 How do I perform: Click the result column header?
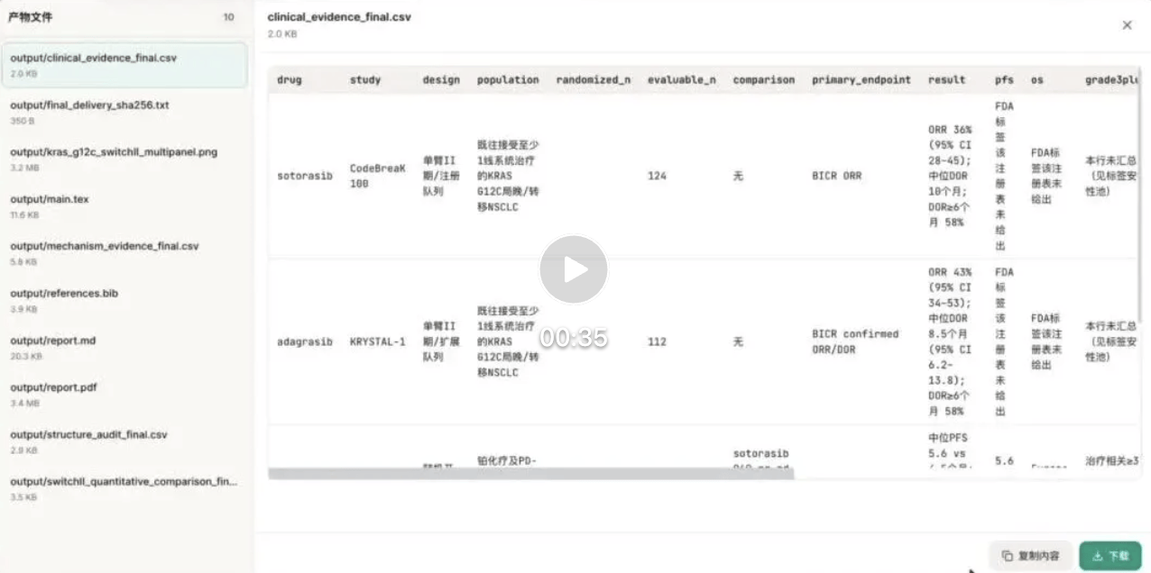tap(947, 80)
